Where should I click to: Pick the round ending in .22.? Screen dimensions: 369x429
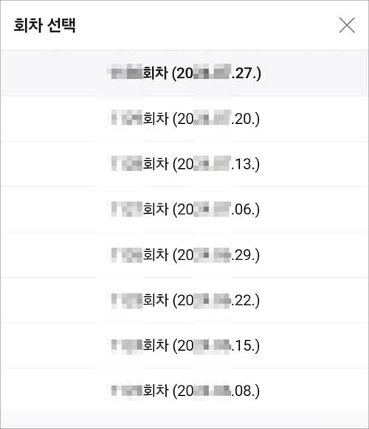click(x=184, y=301)
